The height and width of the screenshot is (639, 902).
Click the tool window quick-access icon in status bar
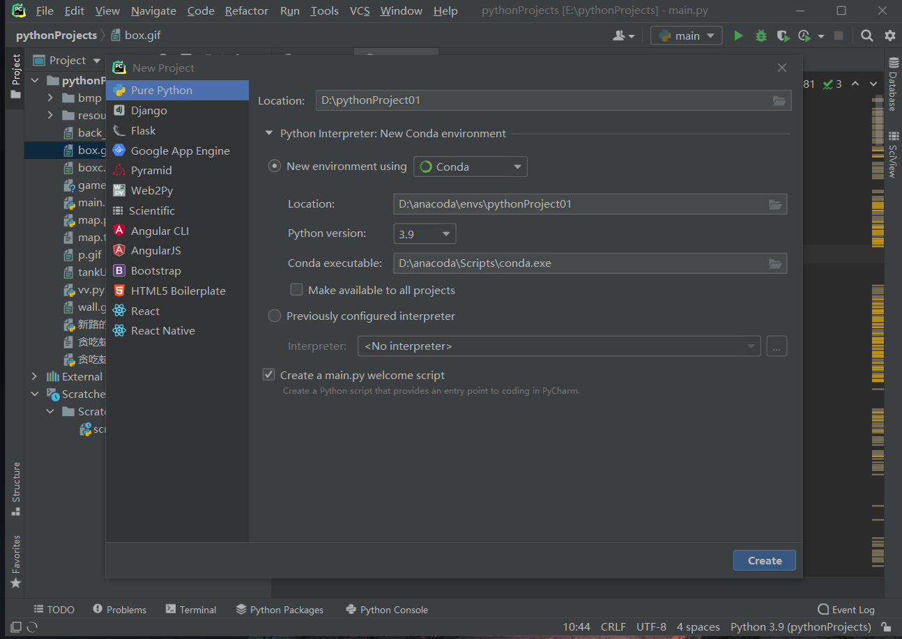pyautogui.click(x=15, y=626)
